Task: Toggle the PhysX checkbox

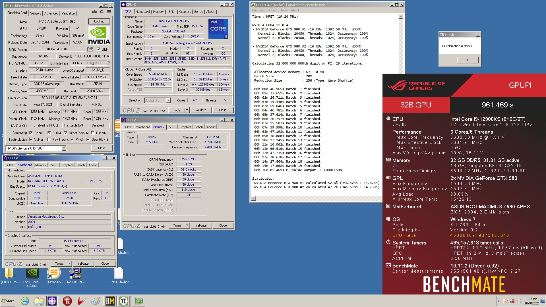Action: click(x=72, y=139)
